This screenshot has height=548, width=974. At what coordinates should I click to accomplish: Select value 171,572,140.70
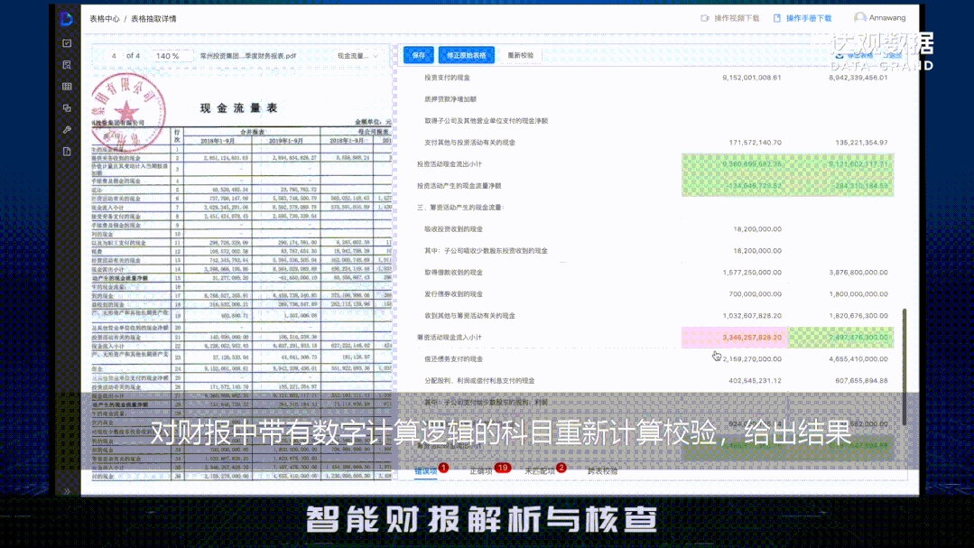[x=755, y=143]
